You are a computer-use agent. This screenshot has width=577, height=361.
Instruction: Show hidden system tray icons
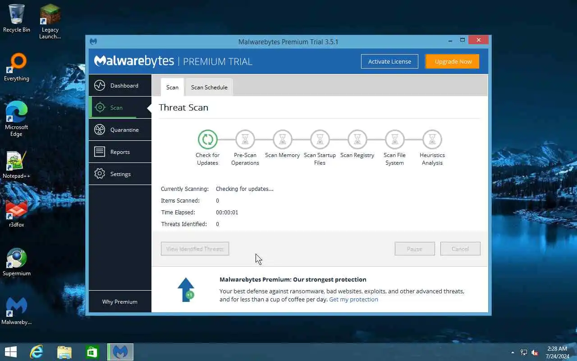click(x=513, y=352)
